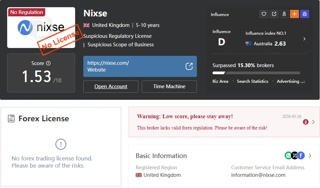Click the Warning: Low score heading

pos(185,116)
